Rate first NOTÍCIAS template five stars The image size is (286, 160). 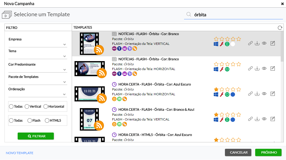coord(239,39)
